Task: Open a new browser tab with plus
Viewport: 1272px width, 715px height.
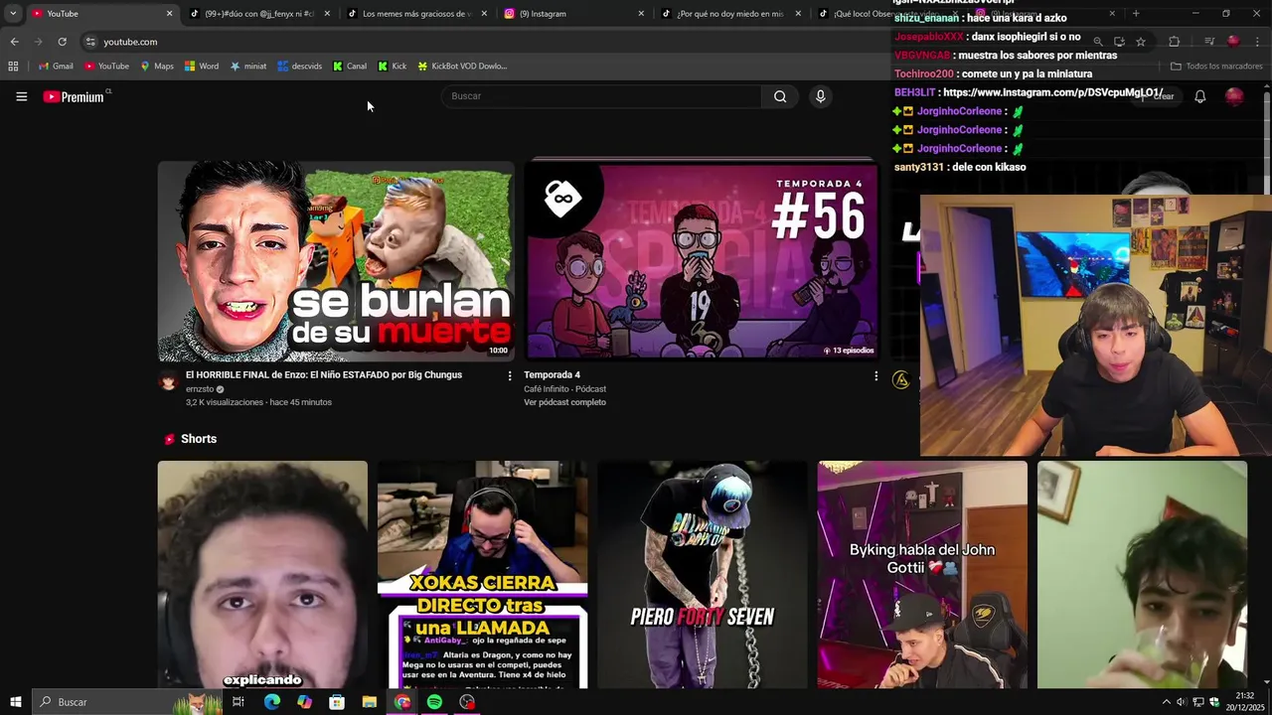Action: point(1136,14)
